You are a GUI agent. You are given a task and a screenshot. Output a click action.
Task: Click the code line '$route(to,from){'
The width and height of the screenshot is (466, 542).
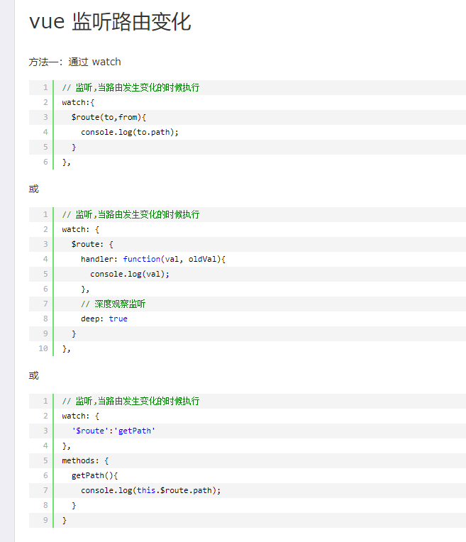(x=109, y=117)
